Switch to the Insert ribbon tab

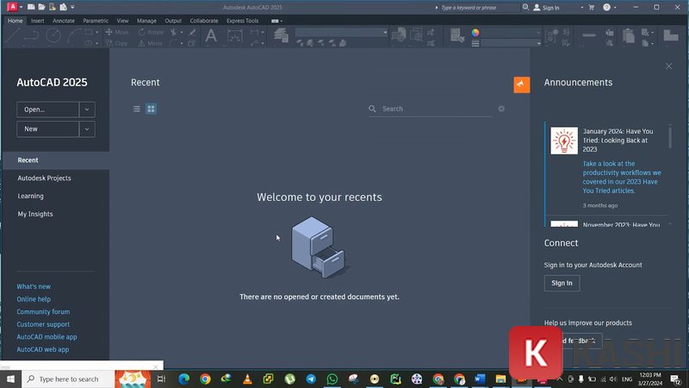(x=37, y=21)
